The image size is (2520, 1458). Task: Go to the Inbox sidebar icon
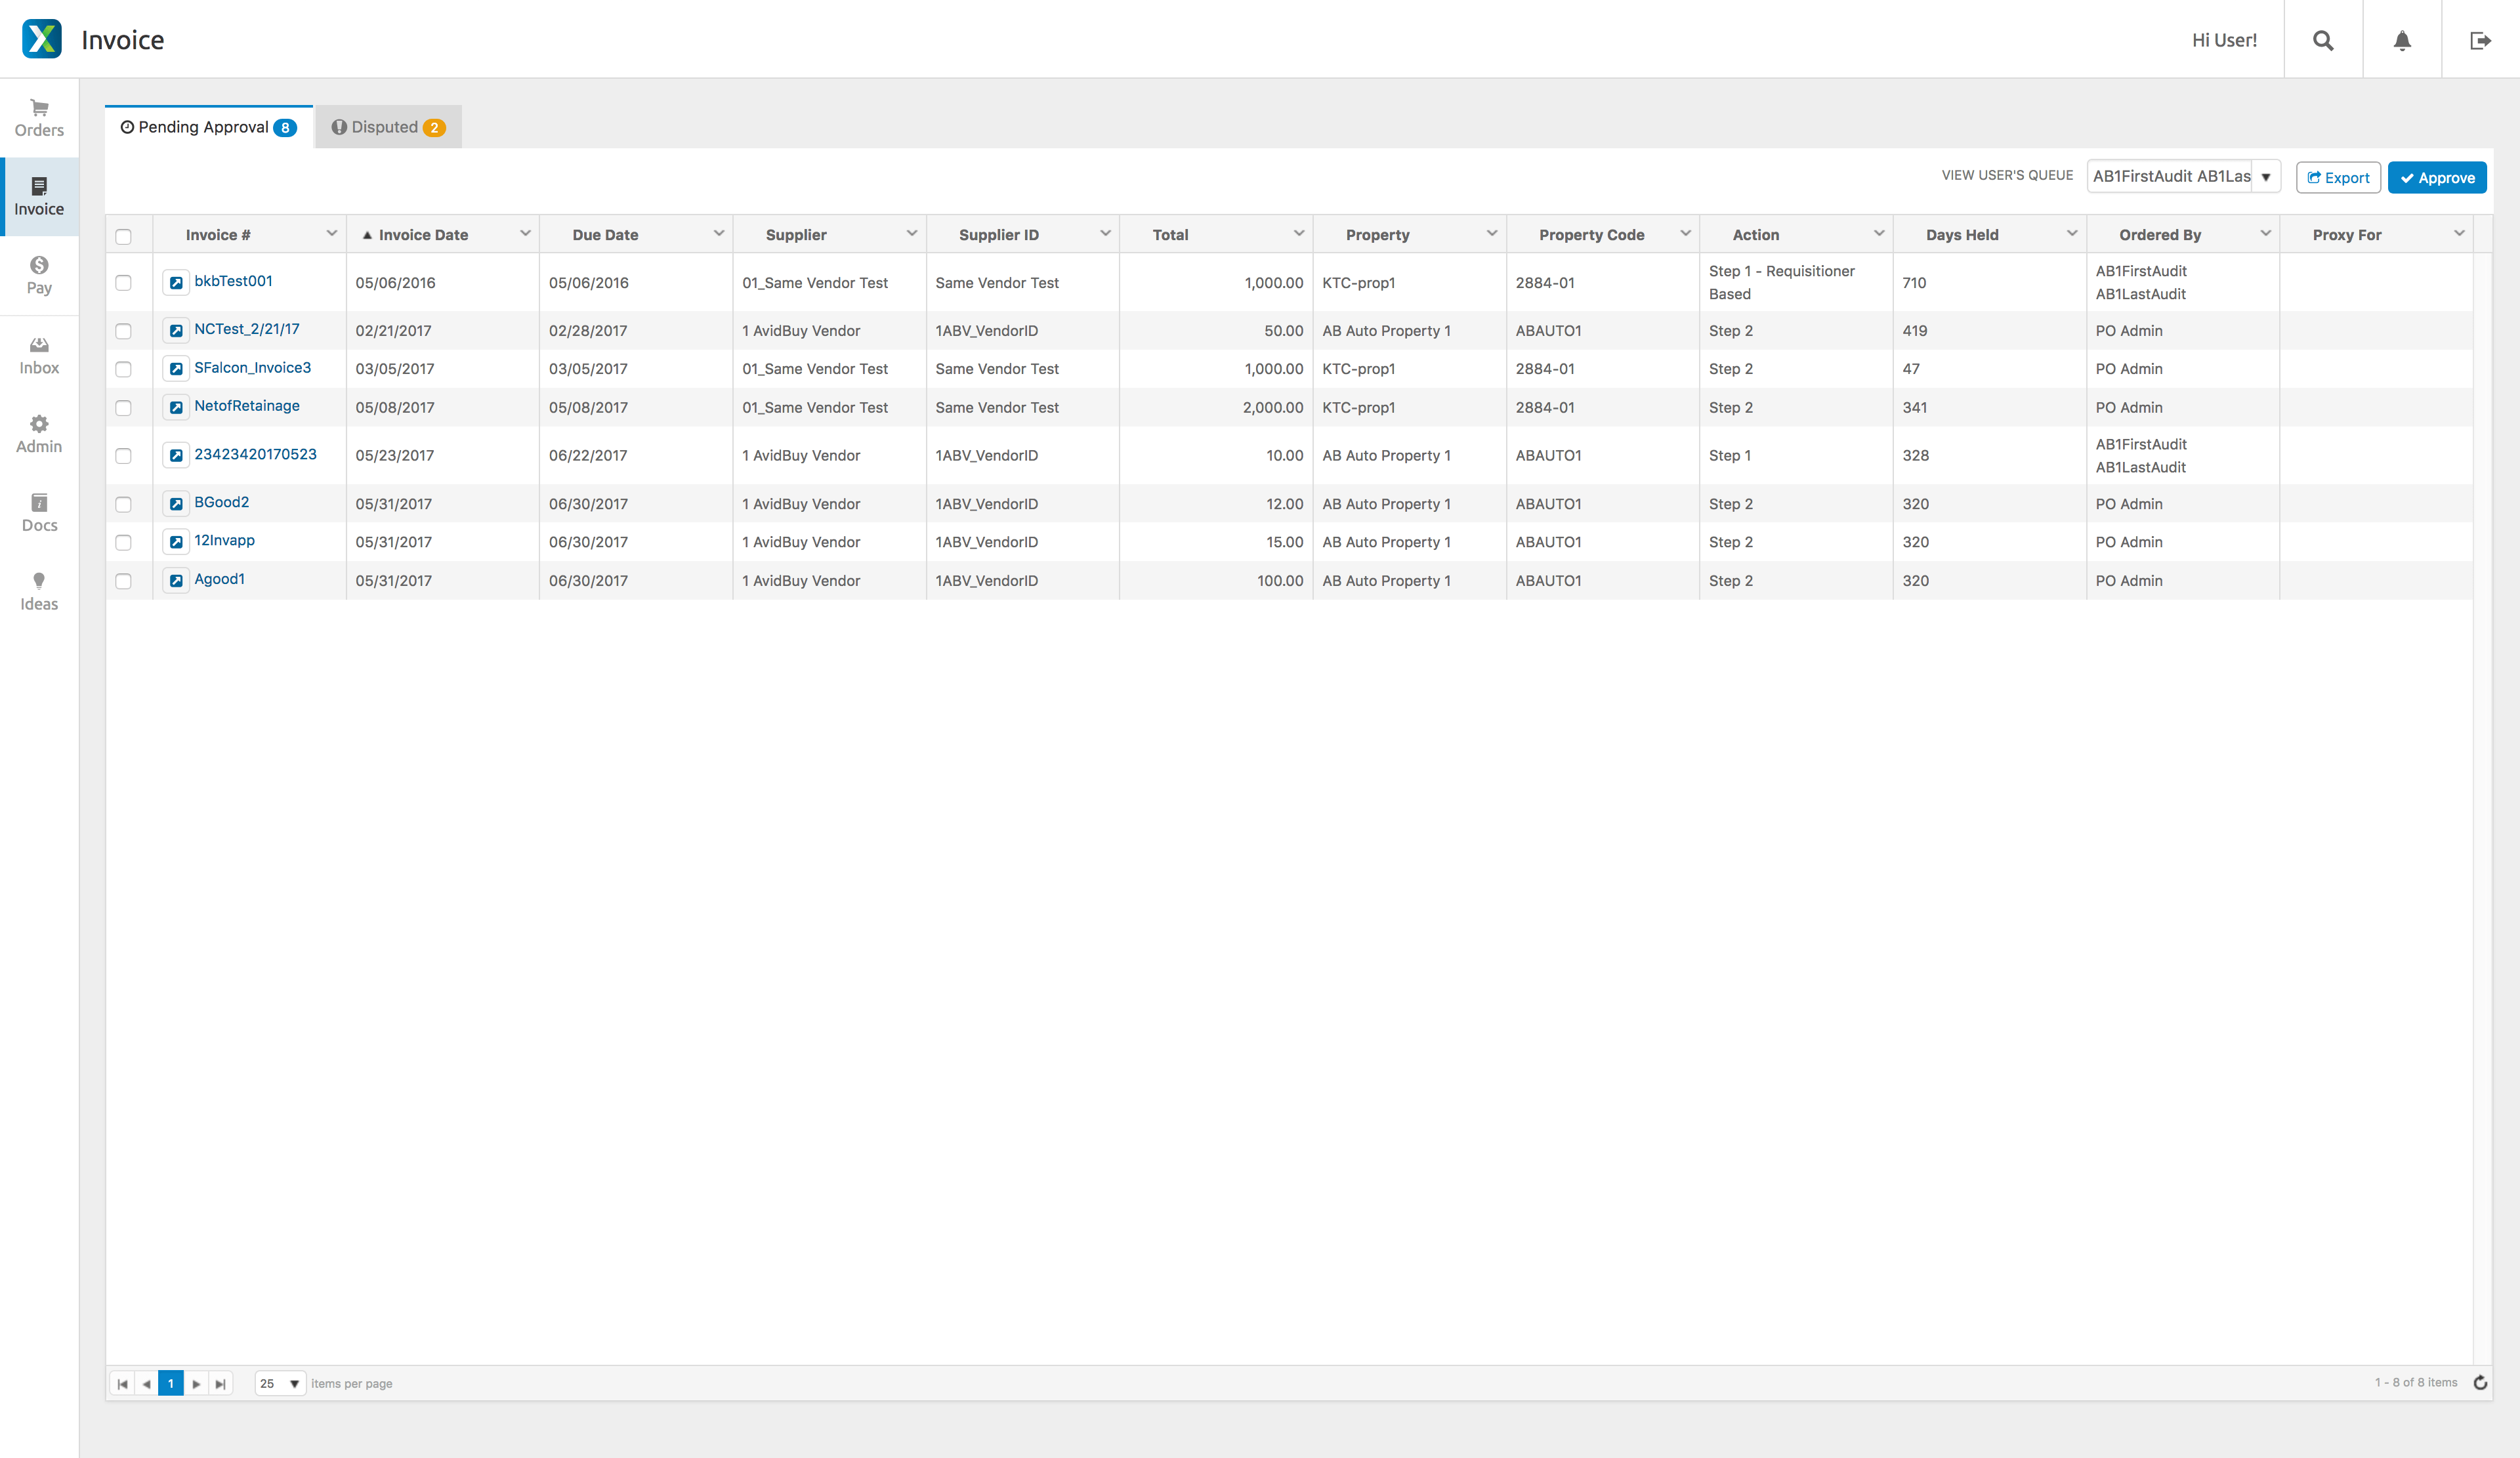[x=39, y=355]
